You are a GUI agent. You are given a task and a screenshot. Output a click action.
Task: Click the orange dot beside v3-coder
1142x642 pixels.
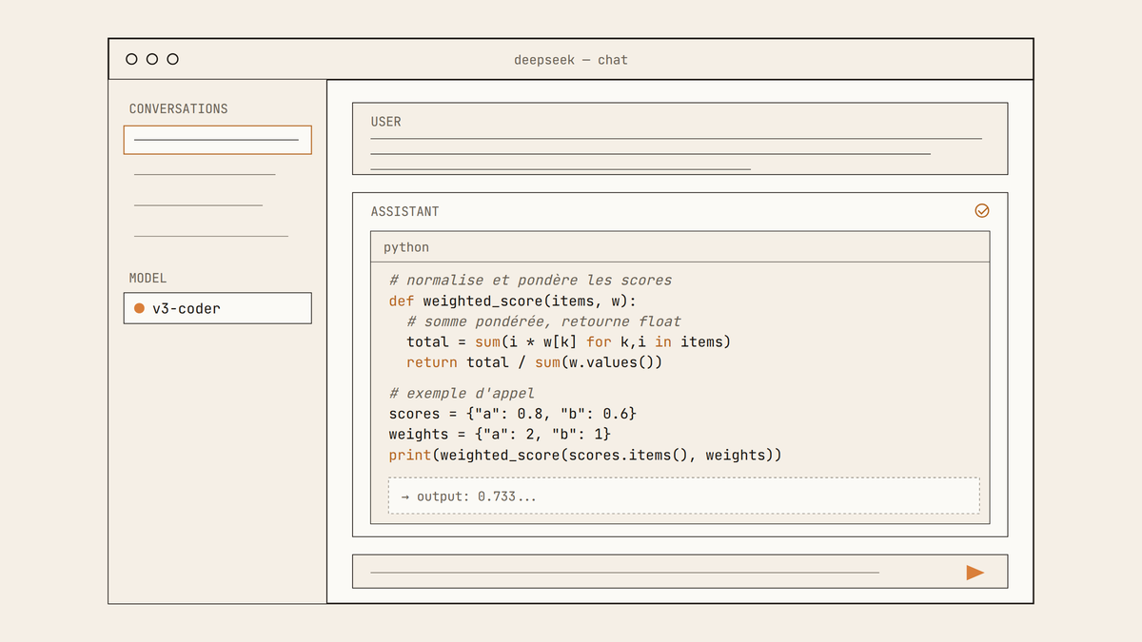coord(139,308)
